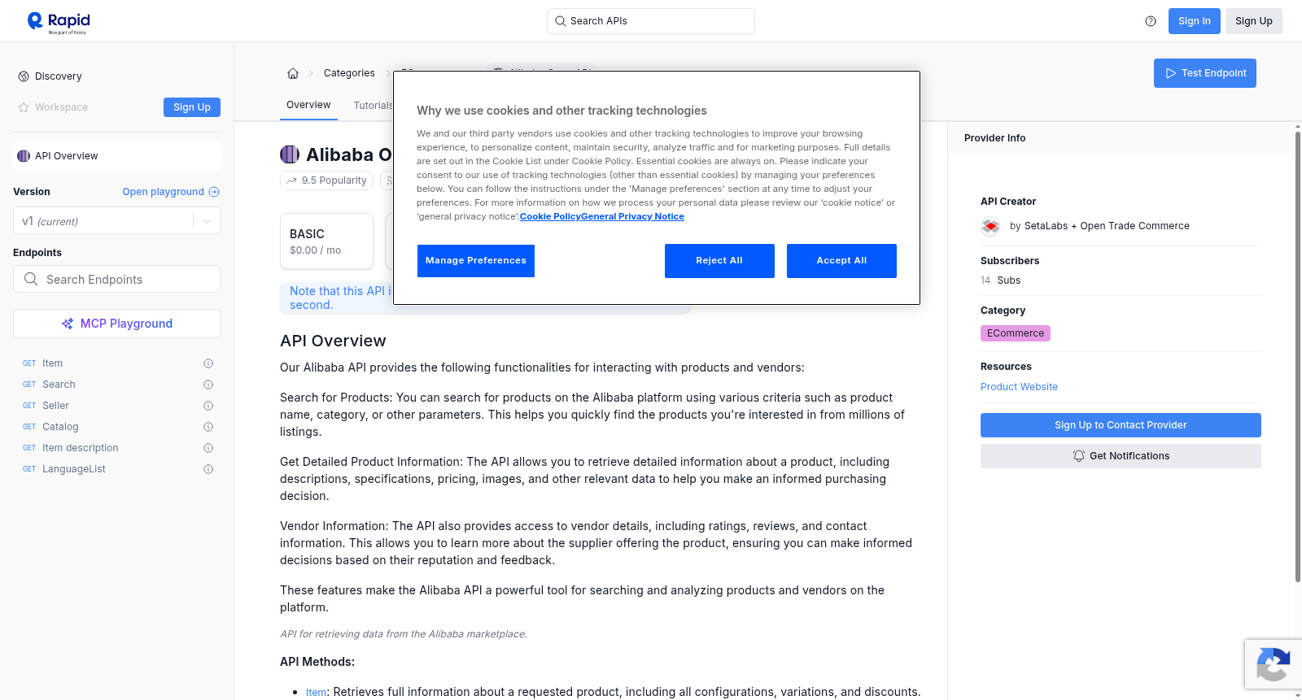Open info icon for Search endpoint
Viewport: 1302px width, 700px height.
(208, 385)
